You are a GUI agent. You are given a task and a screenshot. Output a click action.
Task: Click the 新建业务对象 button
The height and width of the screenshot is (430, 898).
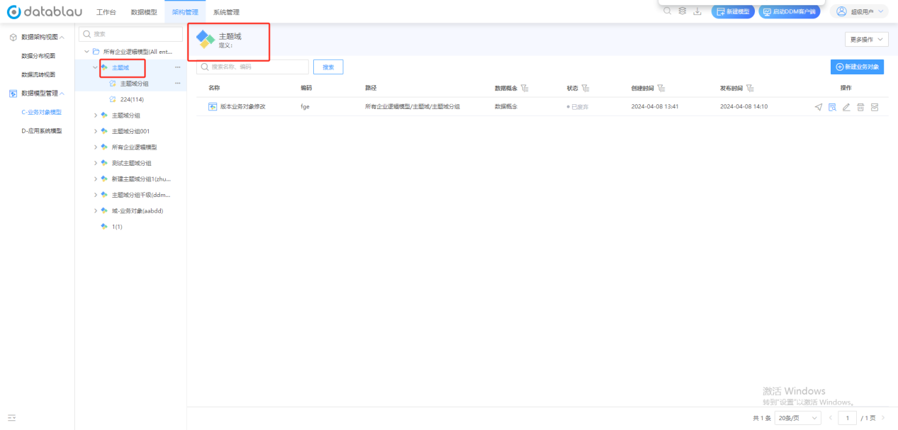pos(857,66)
